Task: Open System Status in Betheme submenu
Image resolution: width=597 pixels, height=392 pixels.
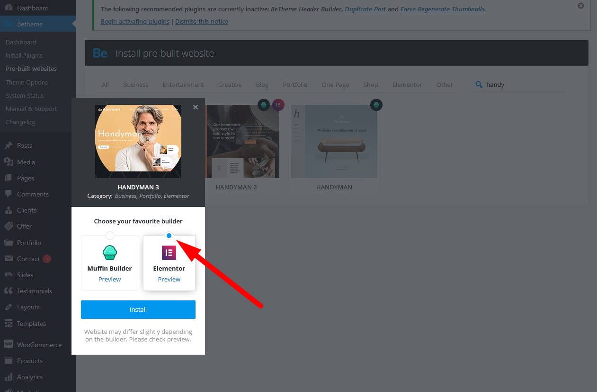Action: (25, 95)
